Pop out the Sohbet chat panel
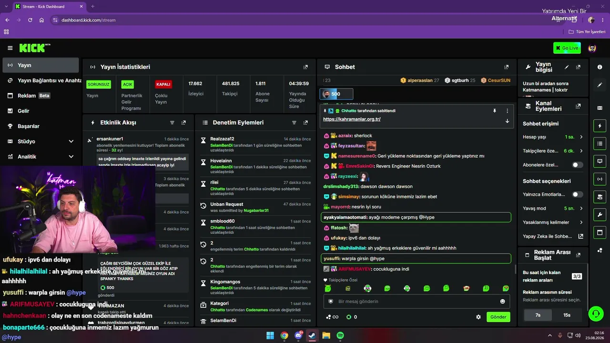Screen dimensions: 610x343 [506, 67]
